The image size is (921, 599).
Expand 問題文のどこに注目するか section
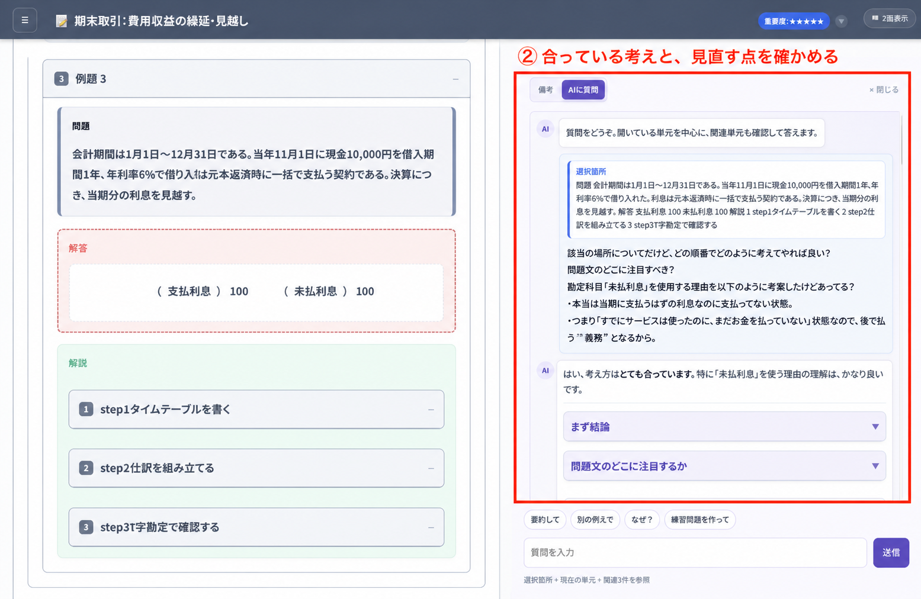724,466
